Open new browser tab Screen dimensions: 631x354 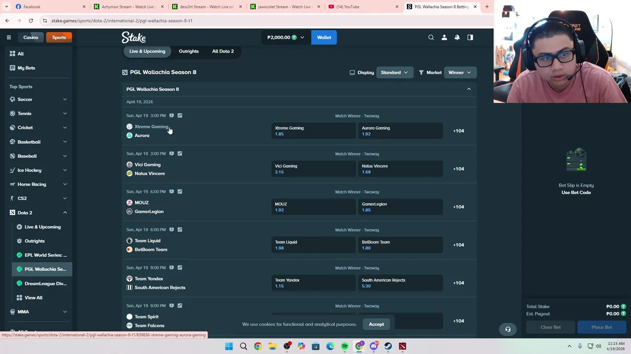pos(487,7)
